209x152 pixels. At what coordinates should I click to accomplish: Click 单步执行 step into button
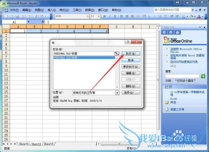pos(131,67)
